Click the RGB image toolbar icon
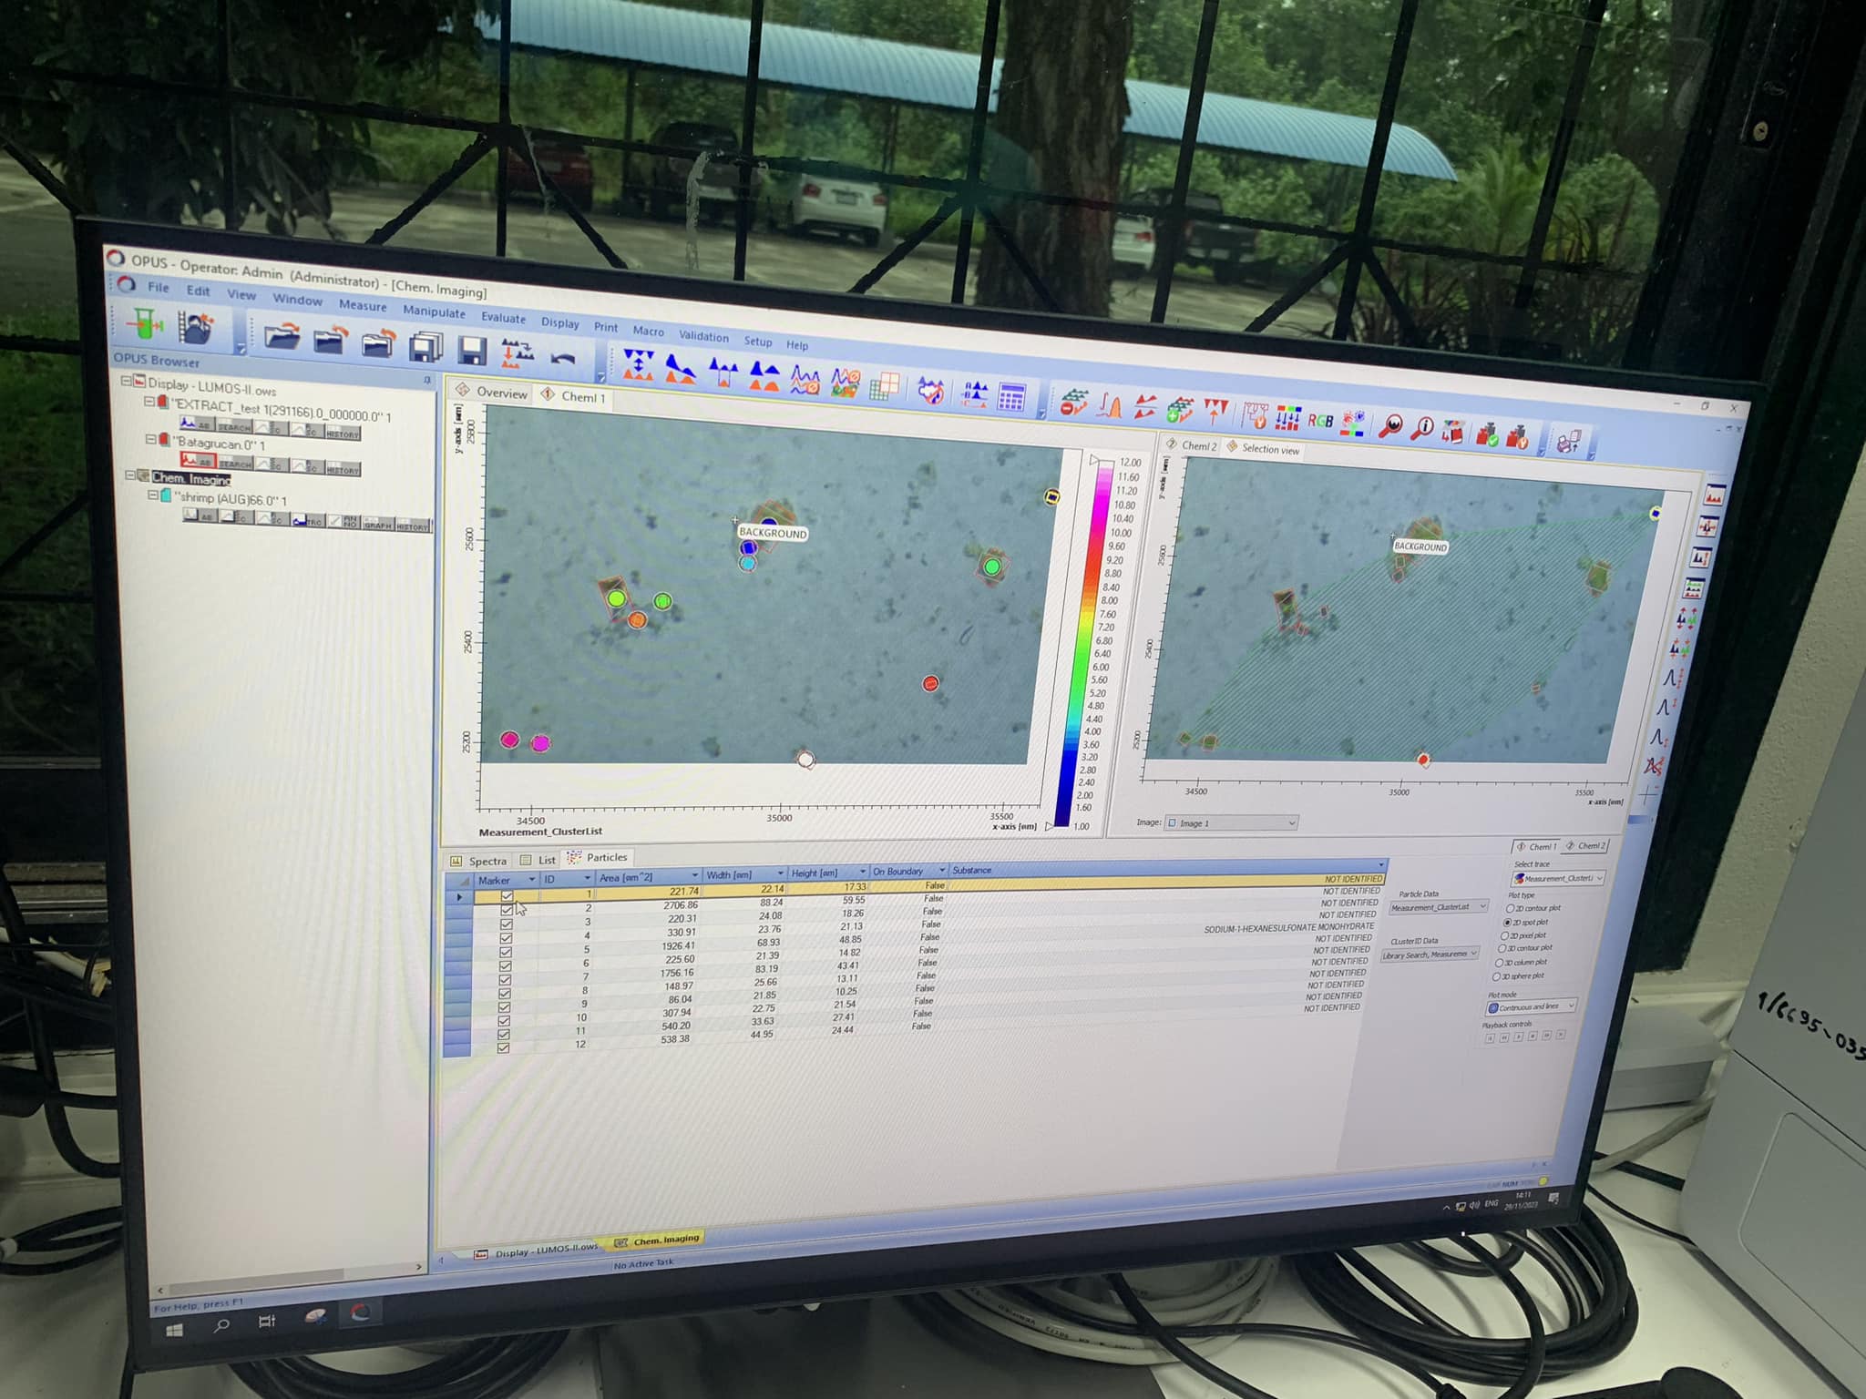 (x=1320, y=421)
